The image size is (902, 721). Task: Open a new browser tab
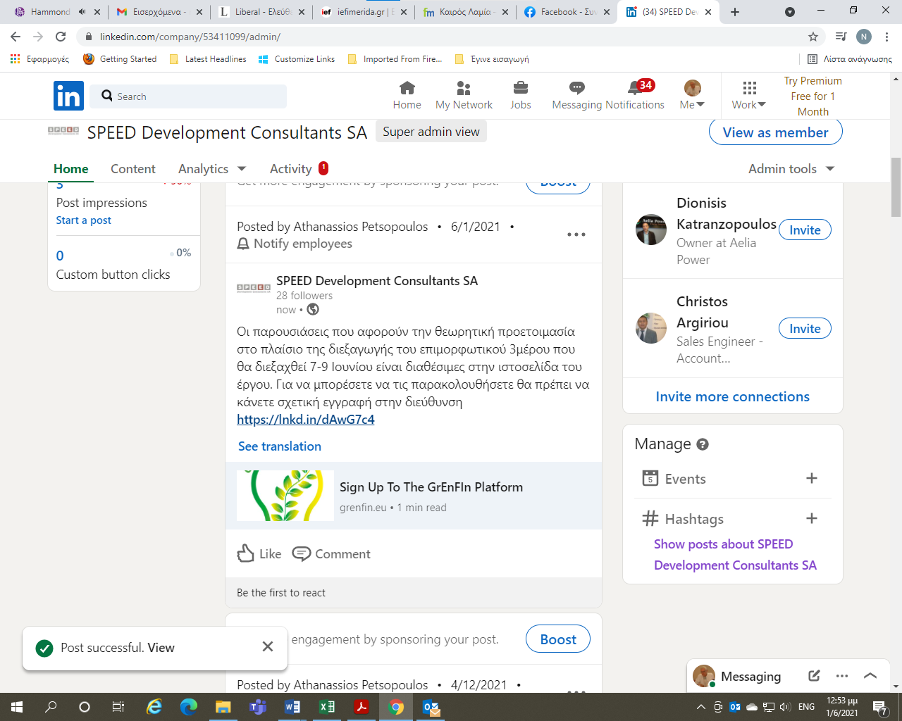[x=735, y=12]
